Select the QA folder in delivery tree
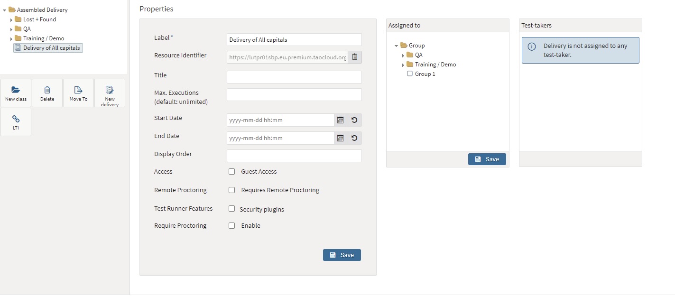675x297 pixels. [x=27, y=29]
